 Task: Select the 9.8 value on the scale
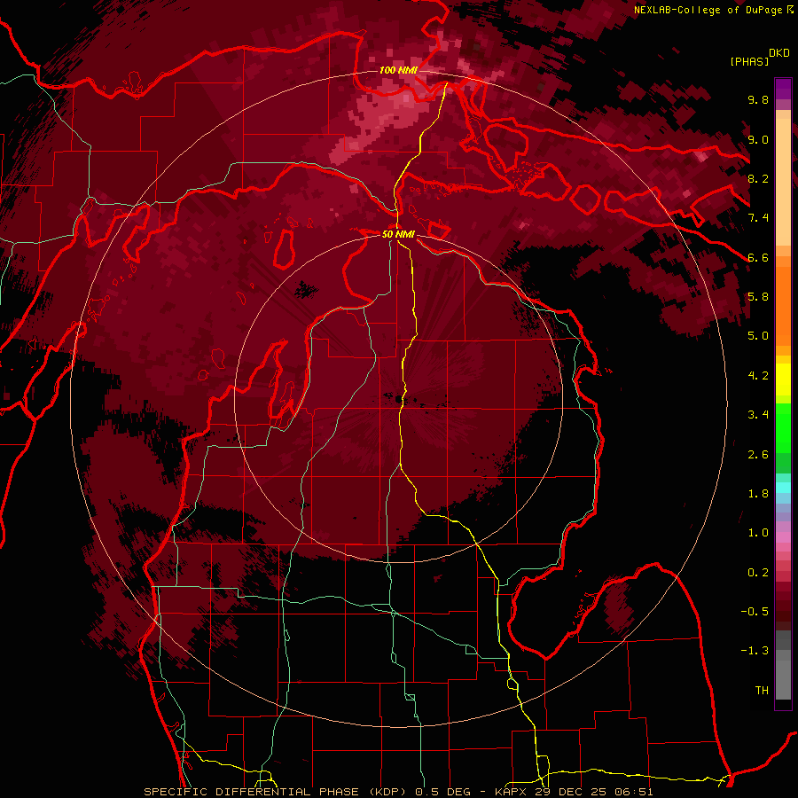click(x=758, y=99)
